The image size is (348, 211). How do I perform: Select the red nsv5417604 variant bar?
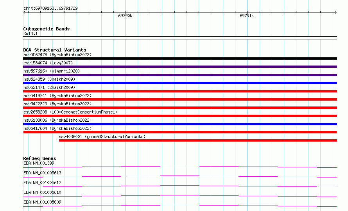[180, 132]
